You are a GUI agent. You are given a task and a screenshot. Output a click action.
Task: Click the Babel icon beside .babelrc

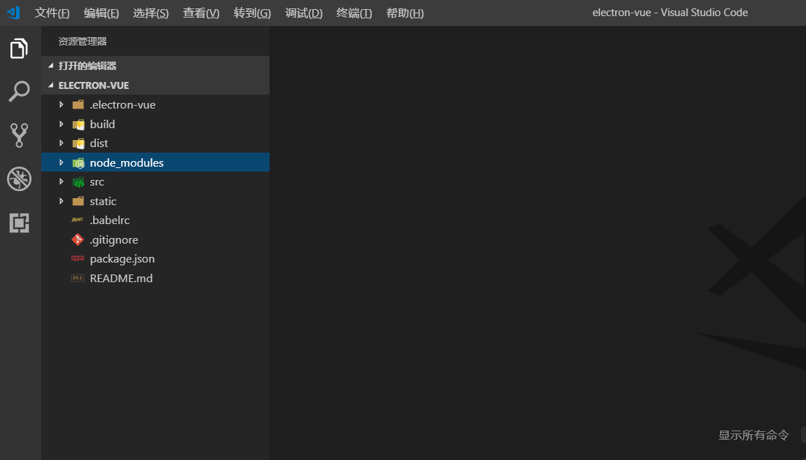(78, 220)
